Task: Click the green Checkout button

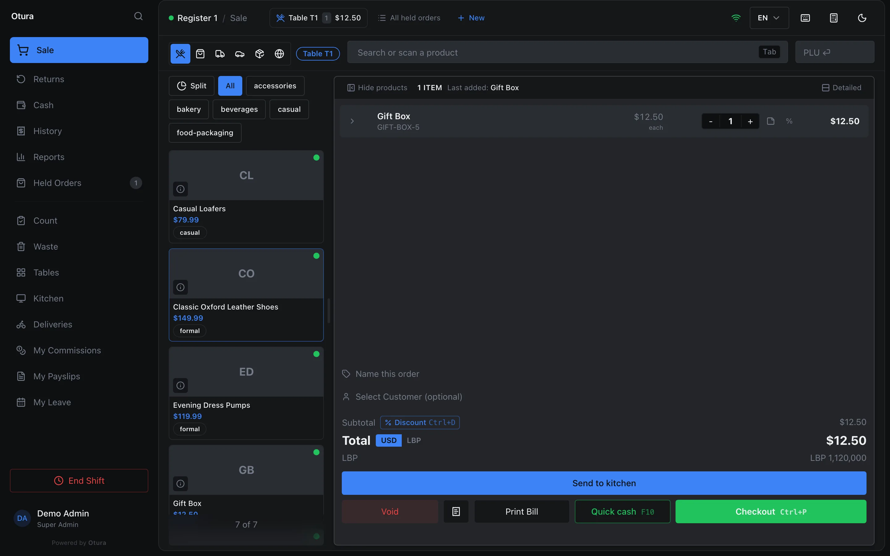Action: 770,512
